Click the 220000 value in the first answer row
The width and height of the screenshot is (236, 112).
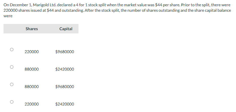click(x=32, y=52)
